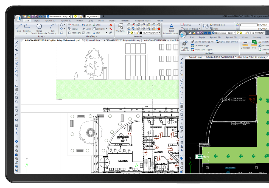Click the Przesuń move icon
This screenshot has height=188, width=269.
pyautogui.click(x=70, y=25)
